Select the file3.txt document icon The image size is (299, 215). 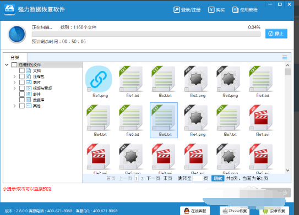coord(261,79)
